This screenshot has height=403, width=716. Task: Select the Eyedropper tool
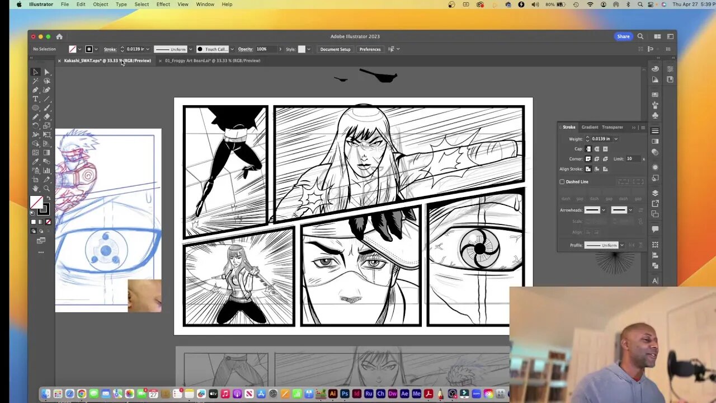tap(35, 161)
